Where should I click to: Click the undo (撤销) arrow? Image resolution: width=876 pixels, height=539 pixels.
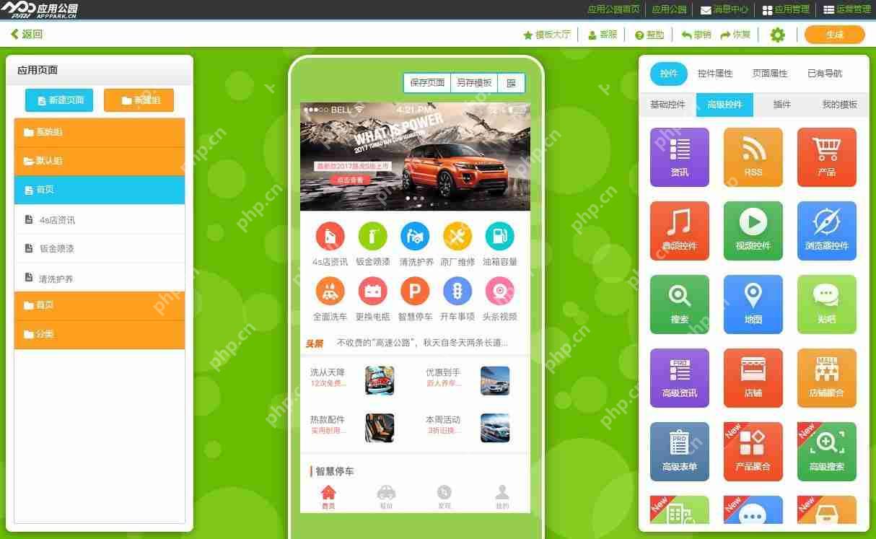pos(696,34)
